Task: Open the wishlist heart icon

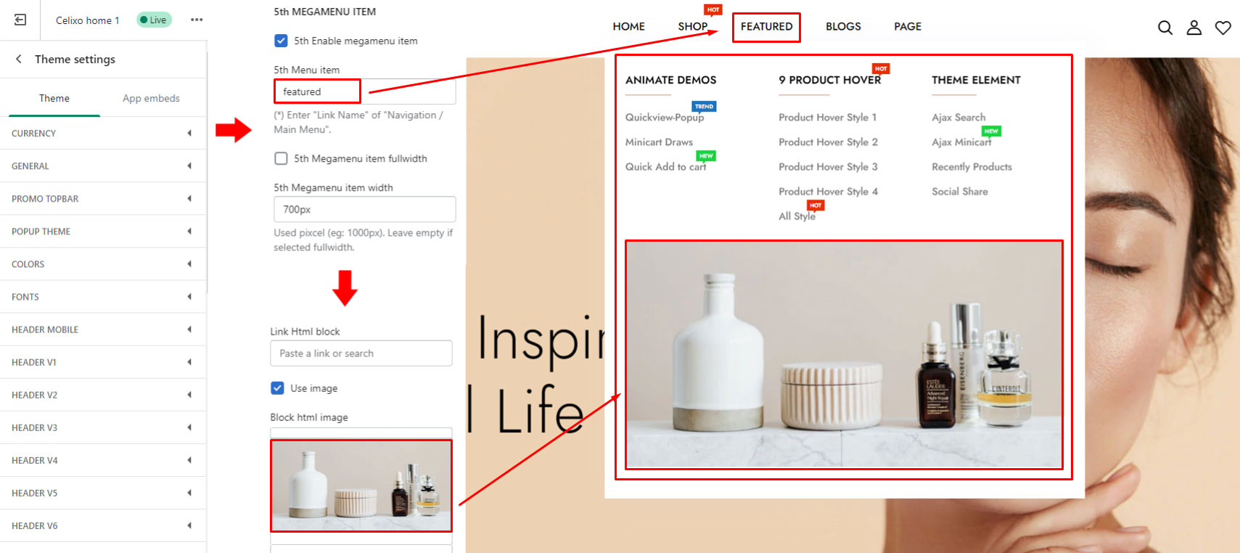Action: point(1223,28)
